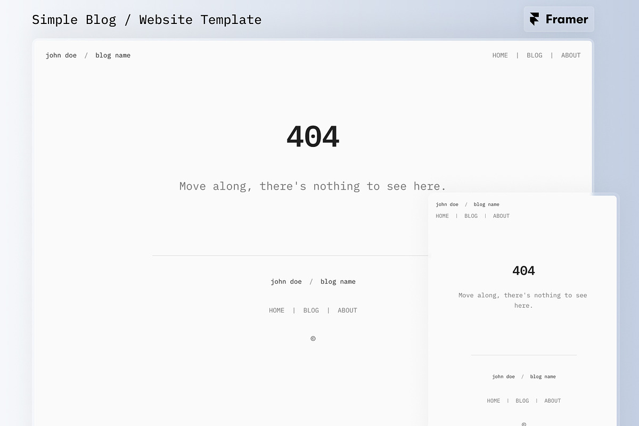Click 'blog name' in desktop header
The height and width of the screenshot is (426, 639).
click(x=113, y=55)
